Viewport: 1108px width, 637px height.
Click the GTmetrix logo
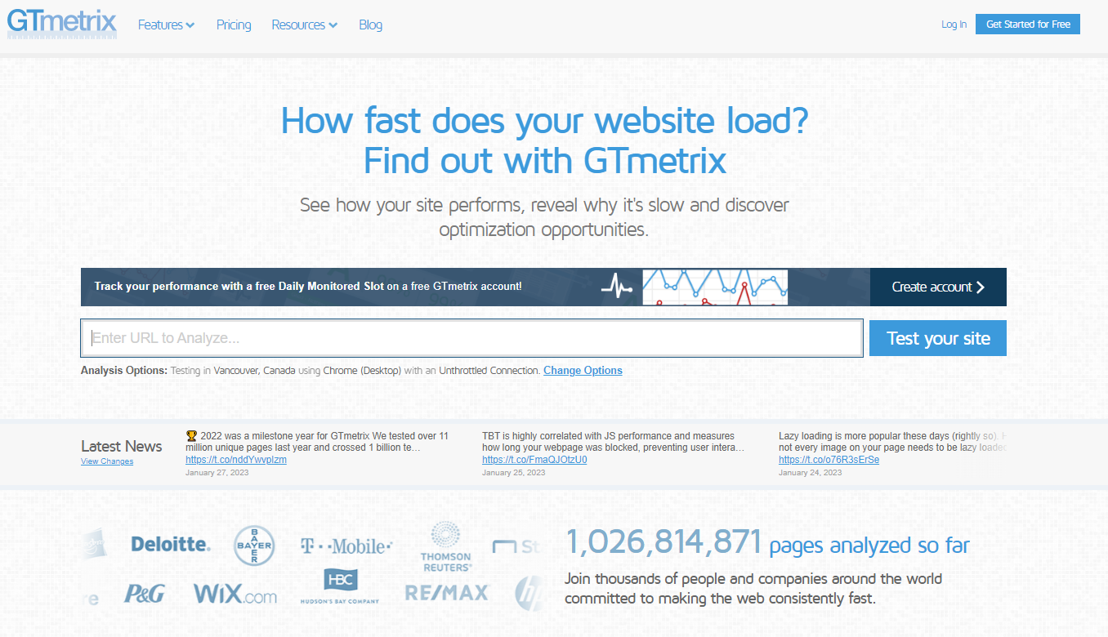click(62, 23)
